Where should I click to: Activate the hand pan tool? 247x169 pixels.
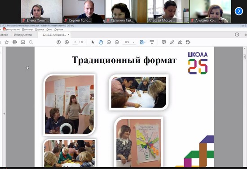click(x=101, y=42)
